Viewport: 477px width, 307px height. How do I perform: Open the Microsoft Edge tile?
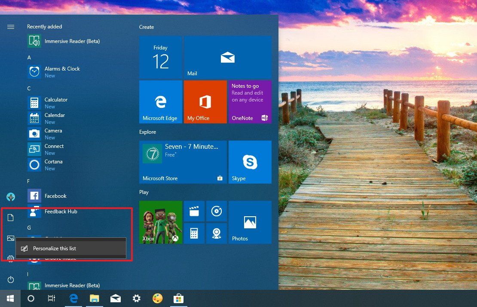pyautogui.click(x=161, y=101)
